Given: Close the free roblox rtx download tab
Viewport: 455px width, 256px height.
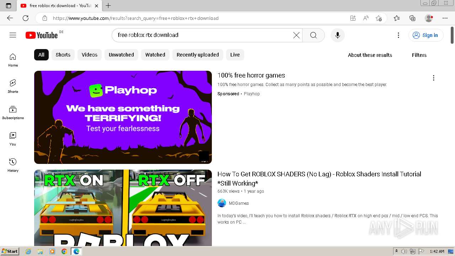Looking at the screenshot, I should [x=96, y=6].
